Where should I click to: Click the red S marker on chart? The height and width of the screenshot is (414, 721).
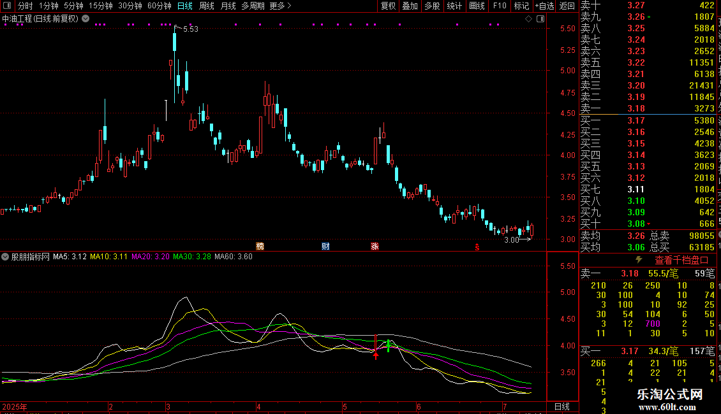[x=477, y=247]
